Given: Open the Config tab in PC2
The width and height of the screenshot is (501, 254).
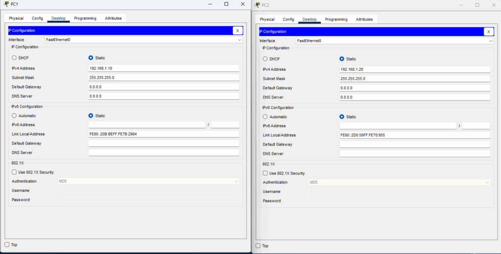Looking at the screenshot, I should pyautogui.click(x=288, y=20).
